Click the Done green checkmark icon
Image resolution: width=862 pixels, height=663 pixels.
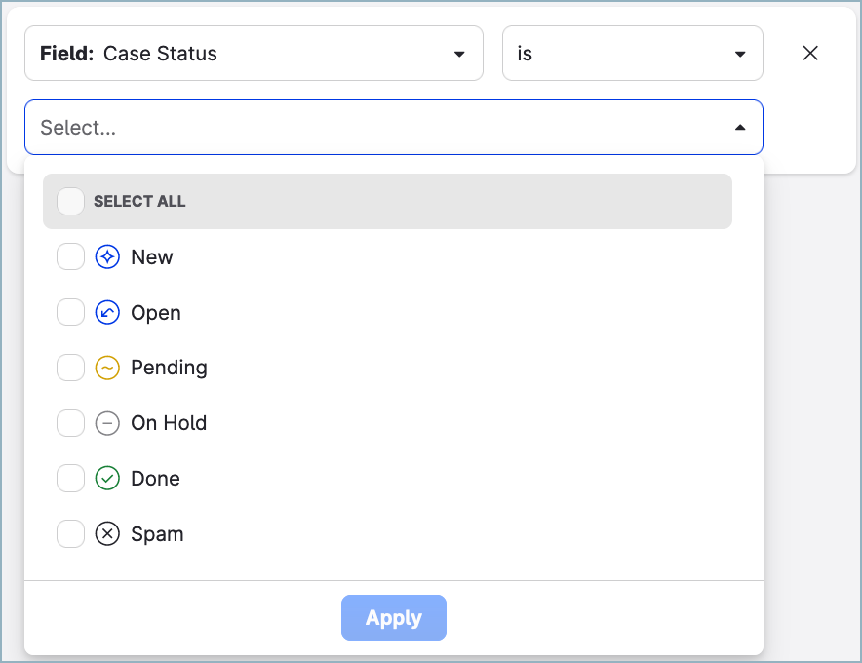[107, 479]
